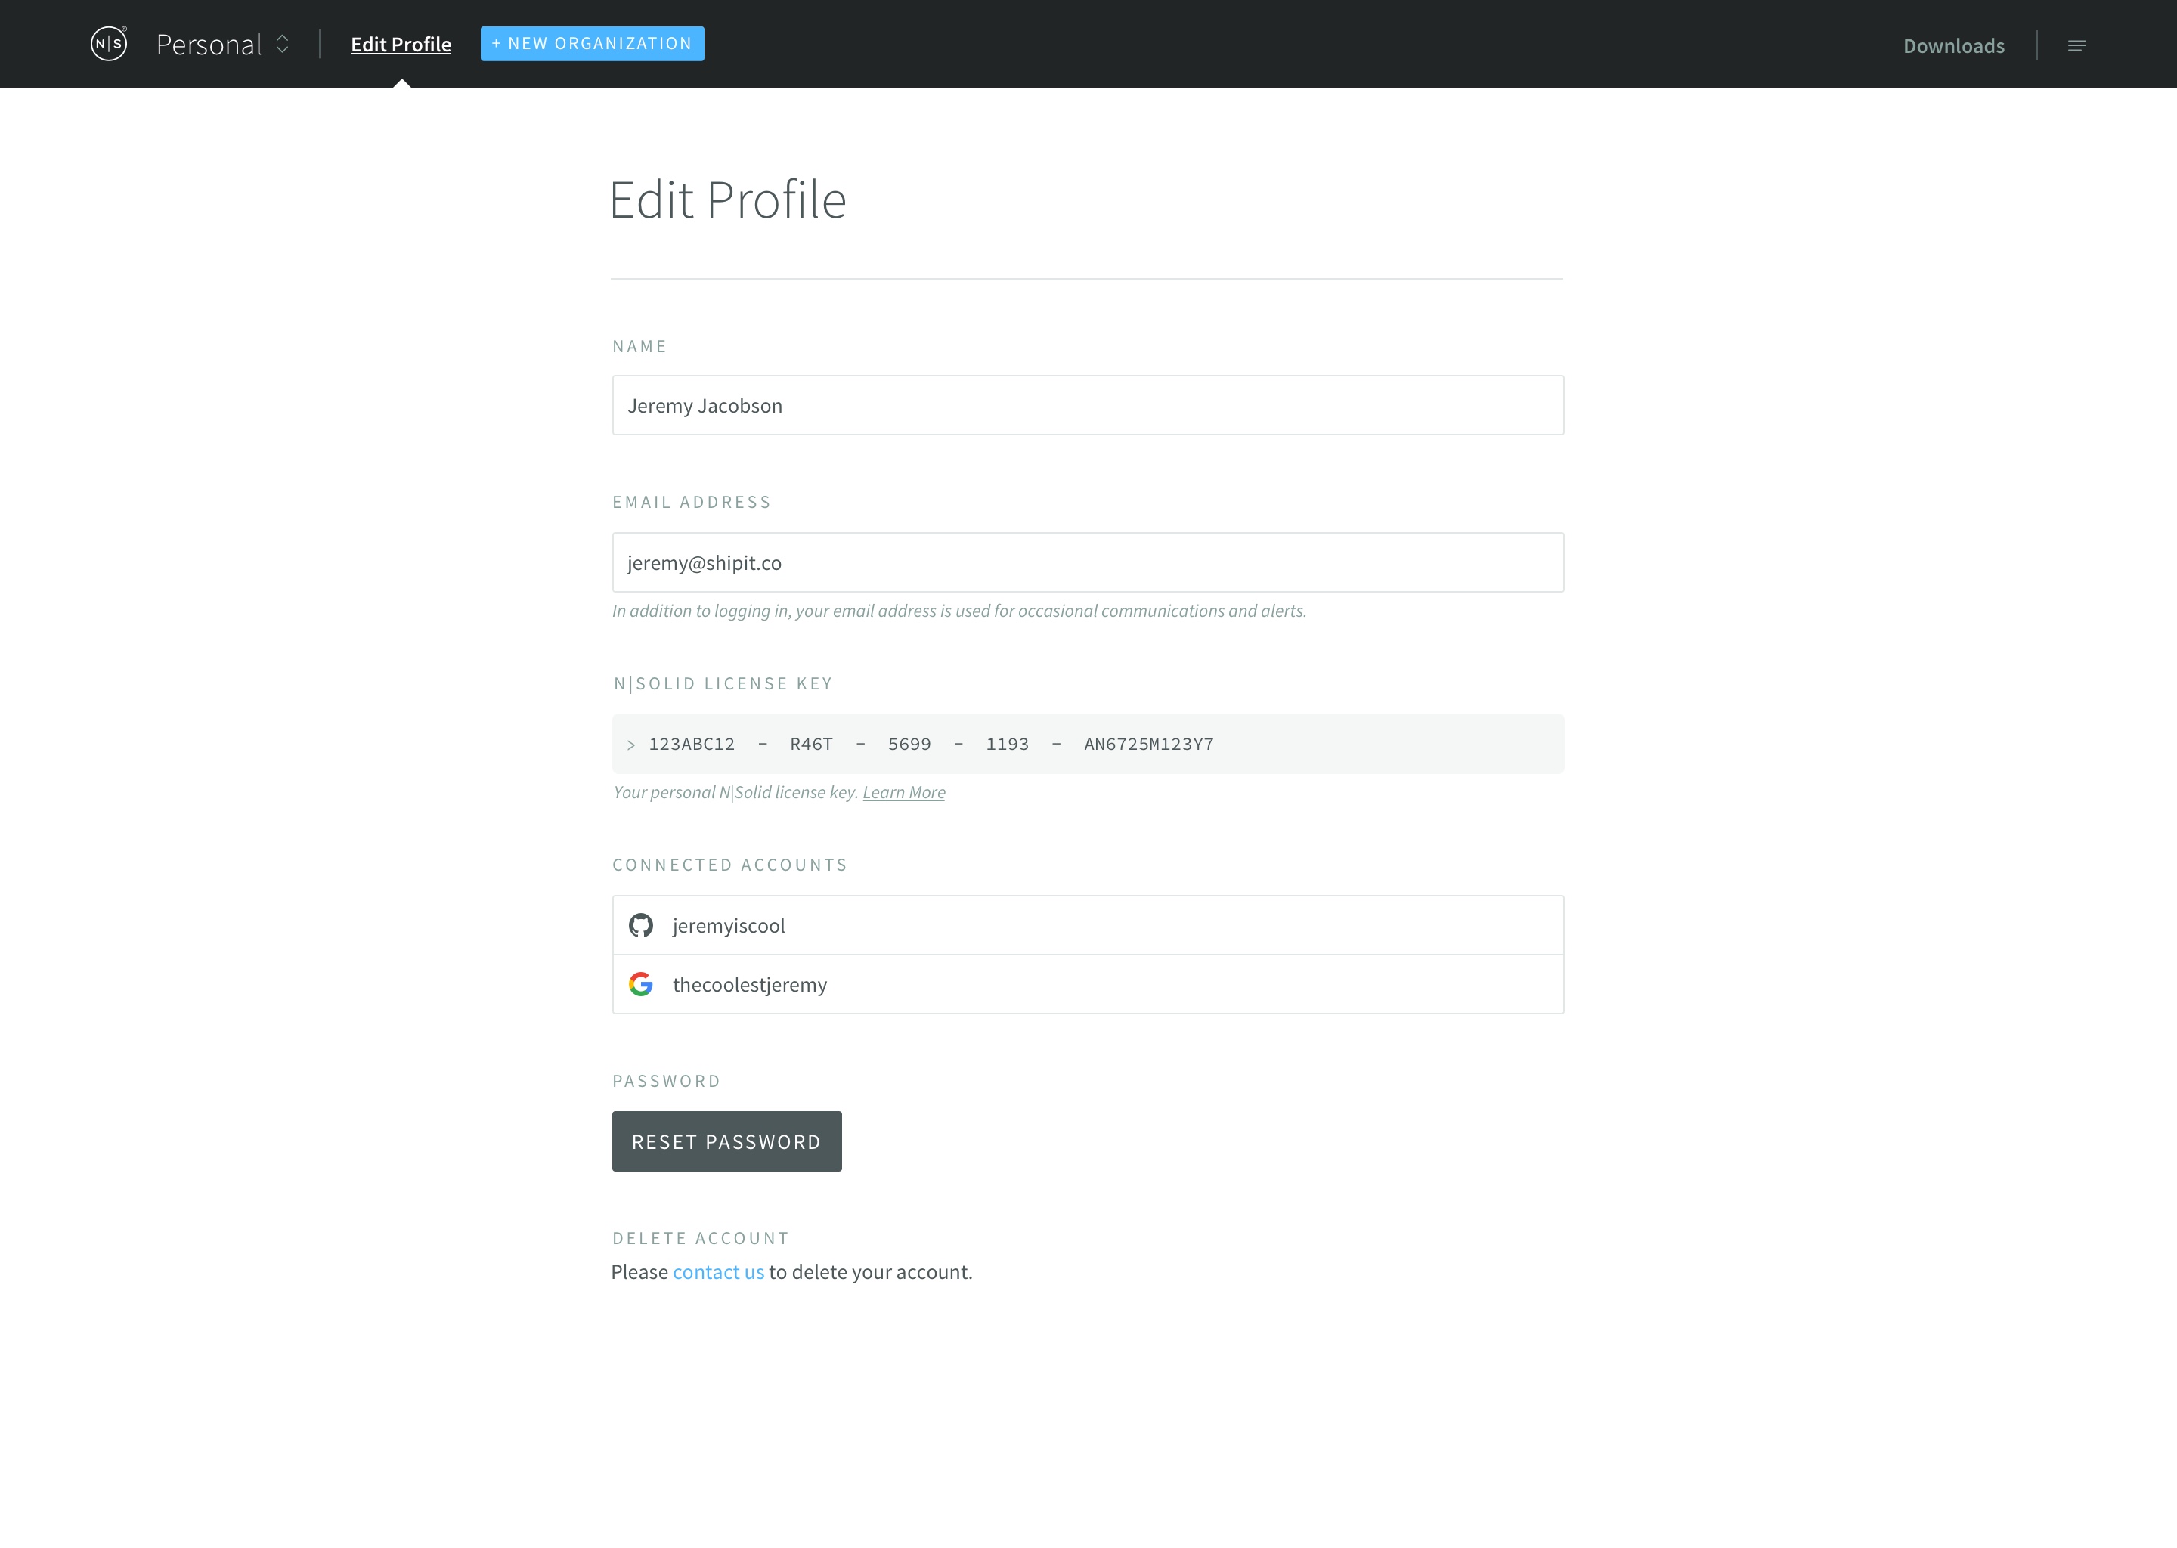Select the license key text 123ABC12
The width and height of the screenshot is (2177, 1548).
[692, 744]
